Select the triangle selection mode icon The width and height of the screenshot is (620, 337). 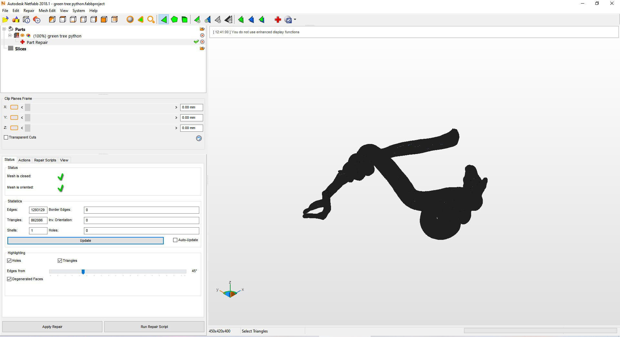(164, 20)
